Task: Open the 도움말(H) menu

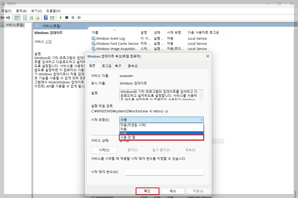Action: coord(53,11)
